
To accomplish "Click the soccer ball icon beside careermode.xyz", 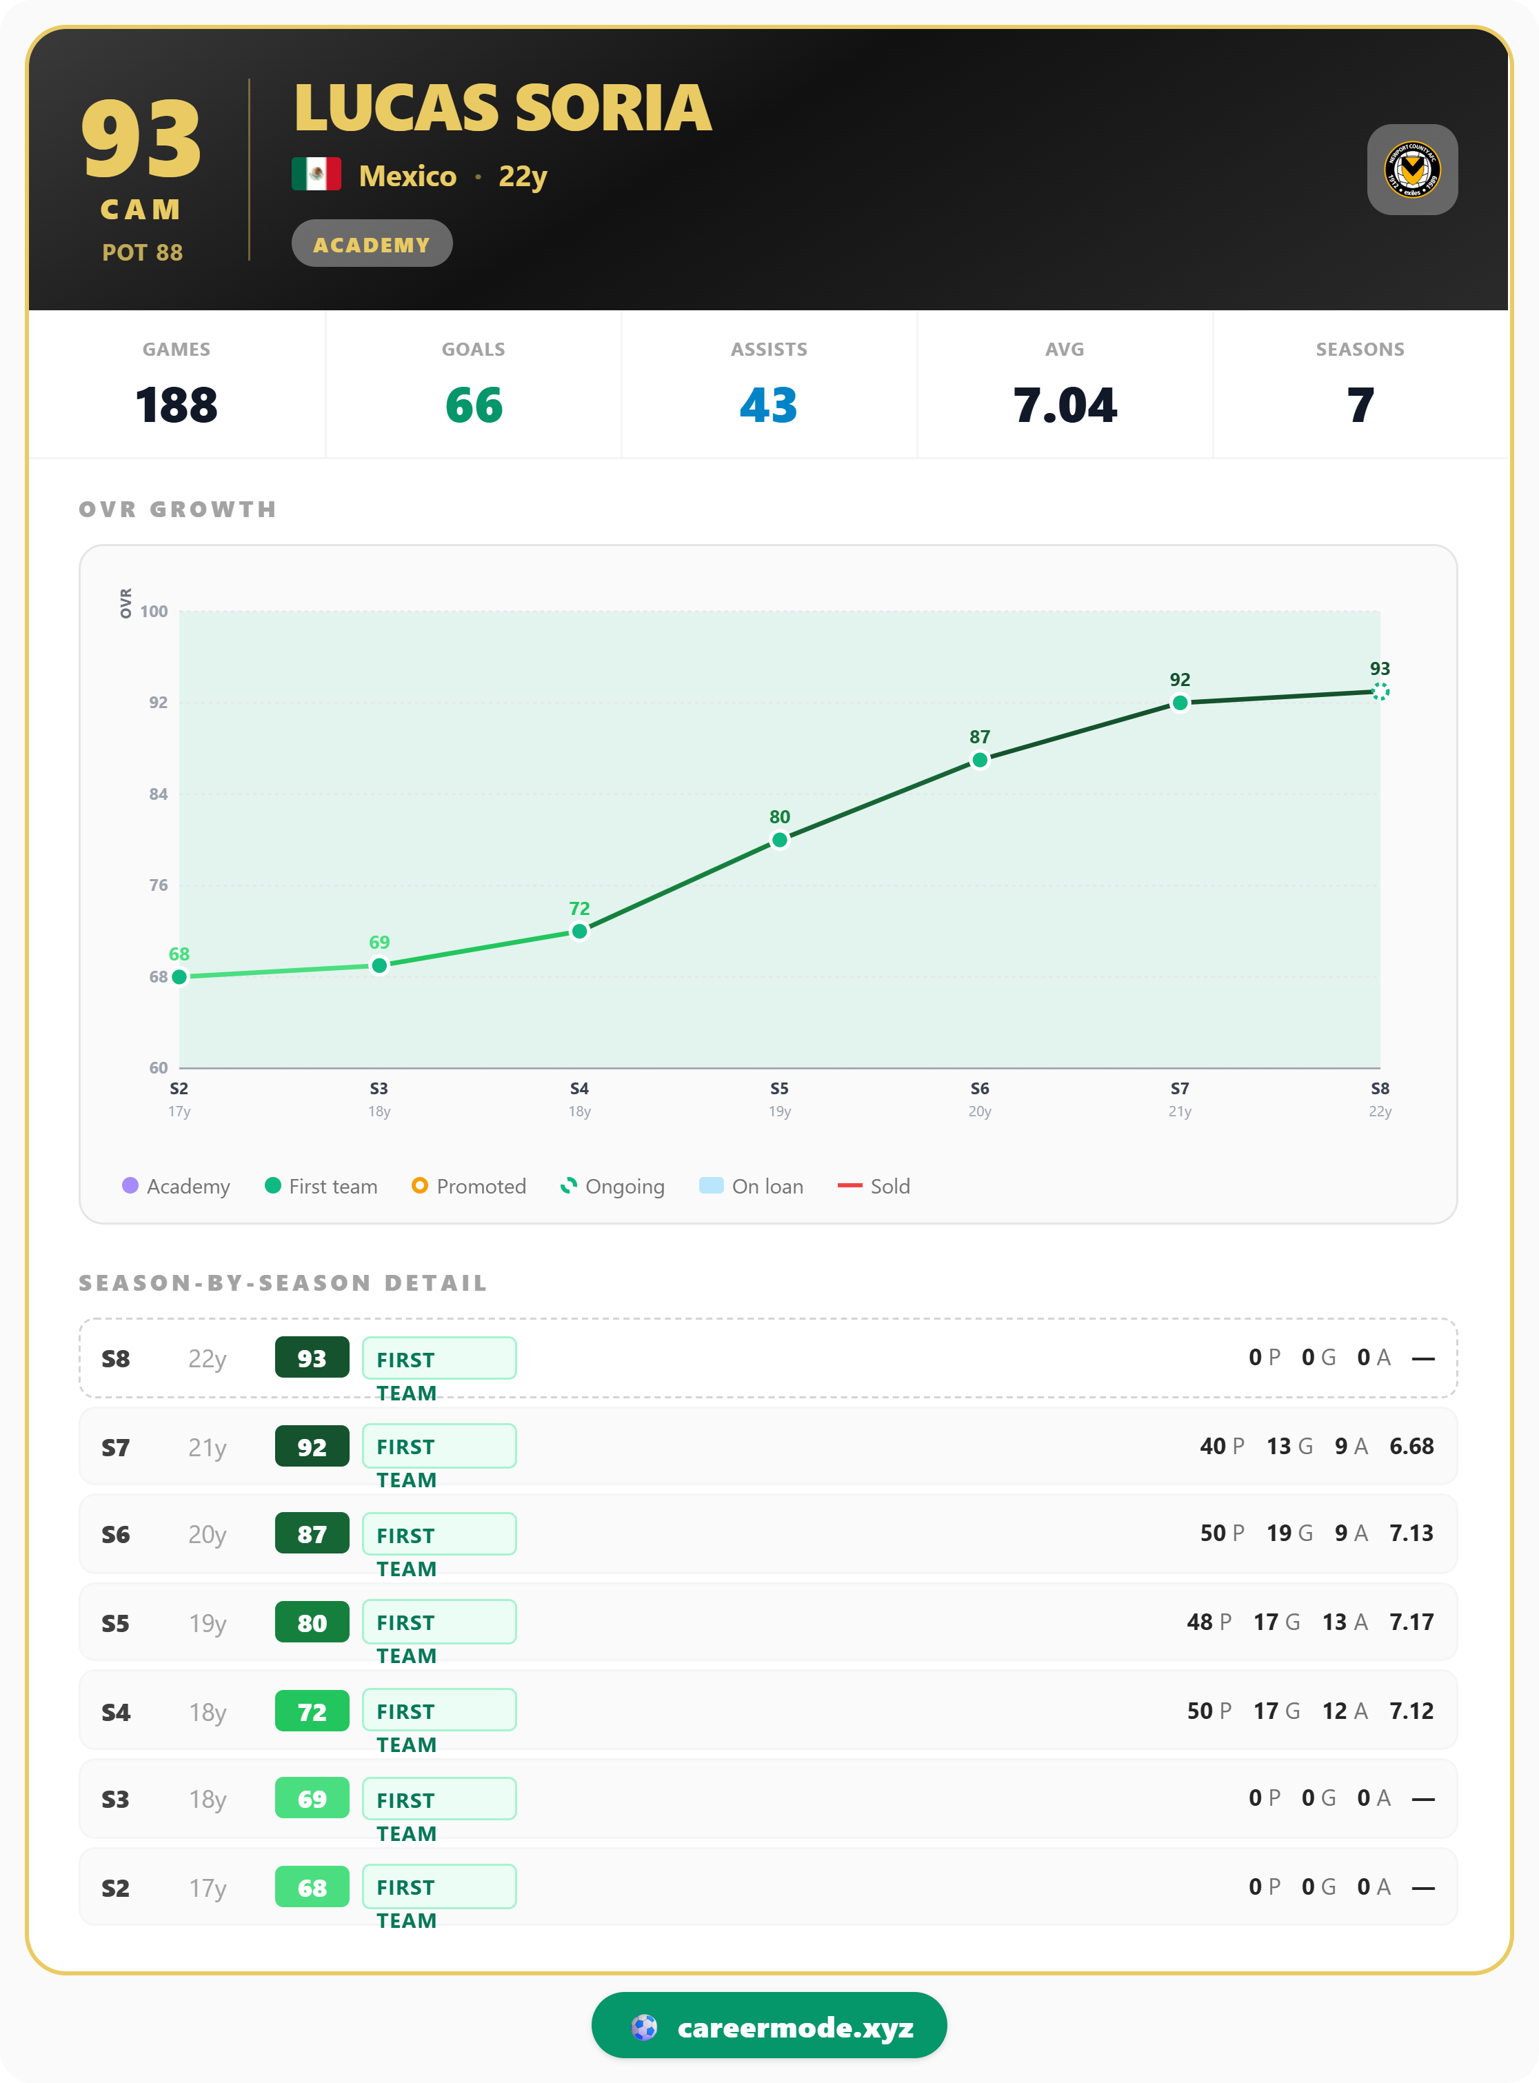I will click(x=644, y=2027).
